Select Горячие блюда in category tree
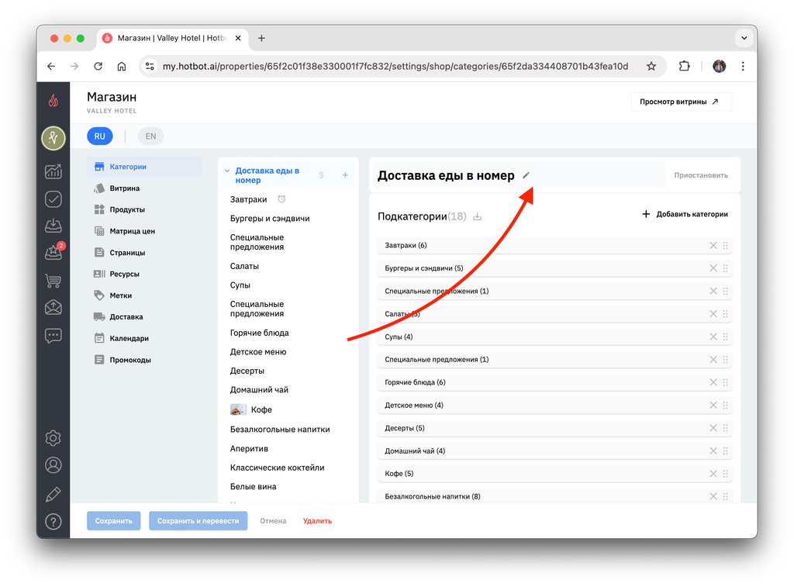The width and height of the screenshot is (794, 587). point(259,333)
